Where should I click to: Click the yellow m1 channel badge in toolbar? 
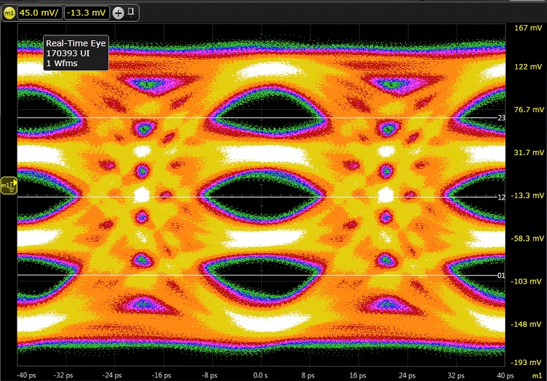[9, 13]
